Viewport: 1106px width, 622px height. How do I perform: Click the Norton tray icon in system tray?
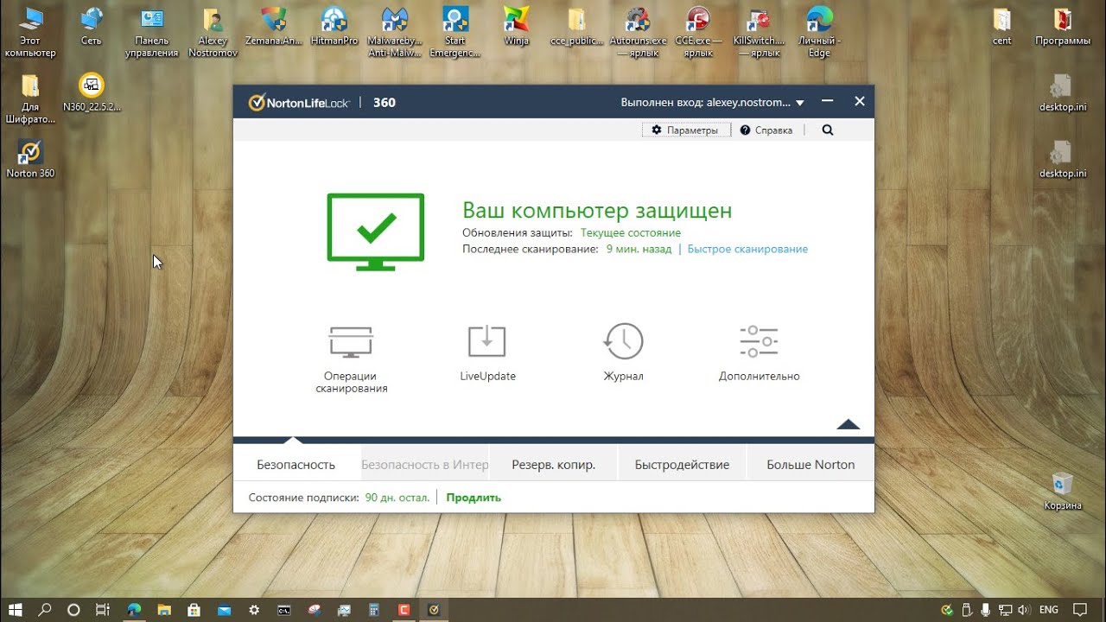coord(948,610)
